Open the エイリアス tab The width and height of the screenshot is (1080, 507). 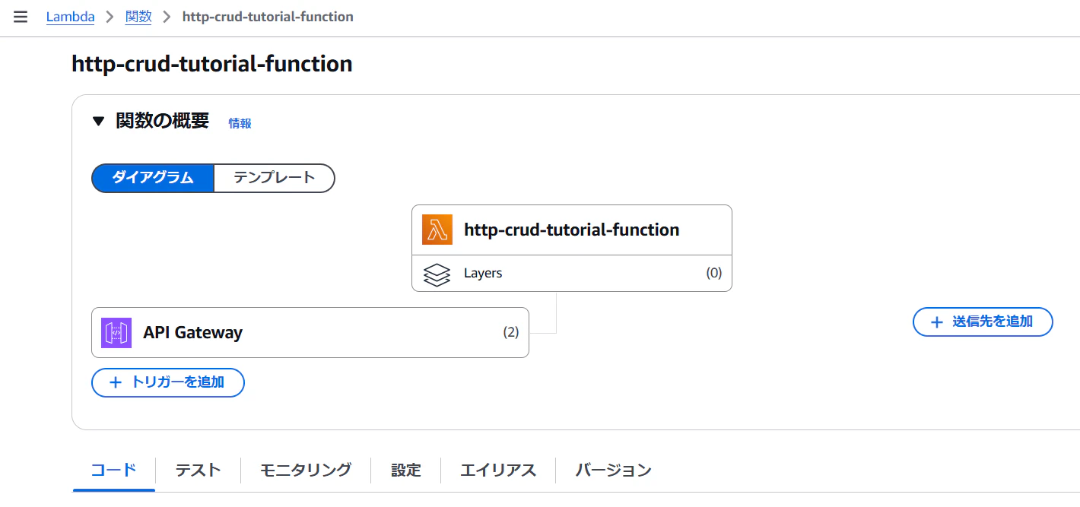[498, 470]
